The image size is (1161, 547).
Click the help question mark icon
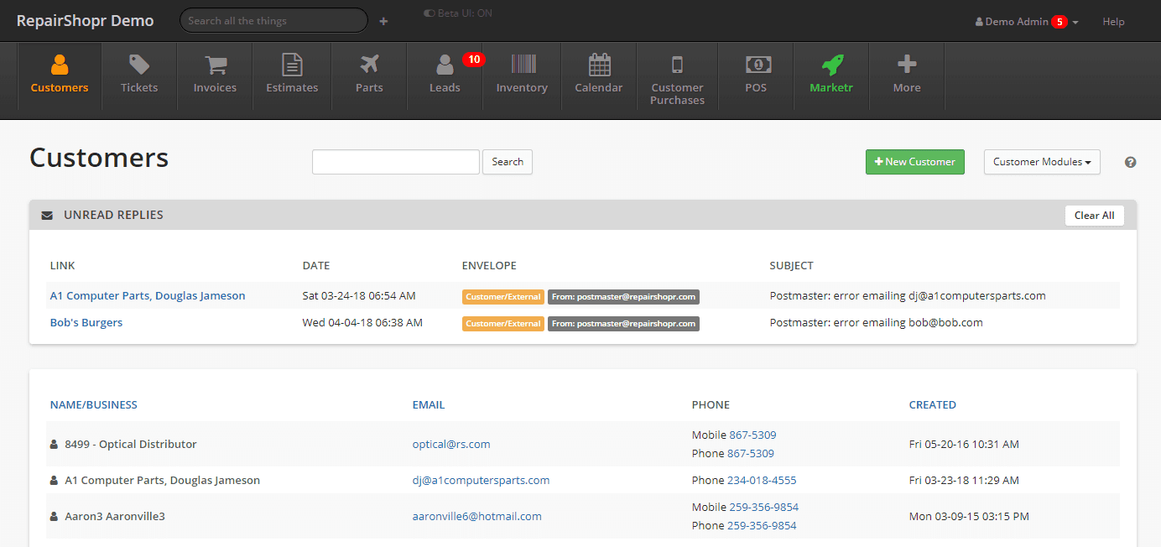tap(1130, 163)
